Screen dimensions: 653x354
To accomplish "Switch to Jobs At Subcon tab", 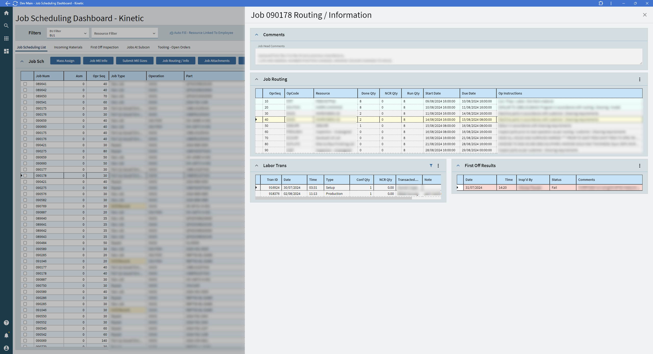I will [138, 47].
